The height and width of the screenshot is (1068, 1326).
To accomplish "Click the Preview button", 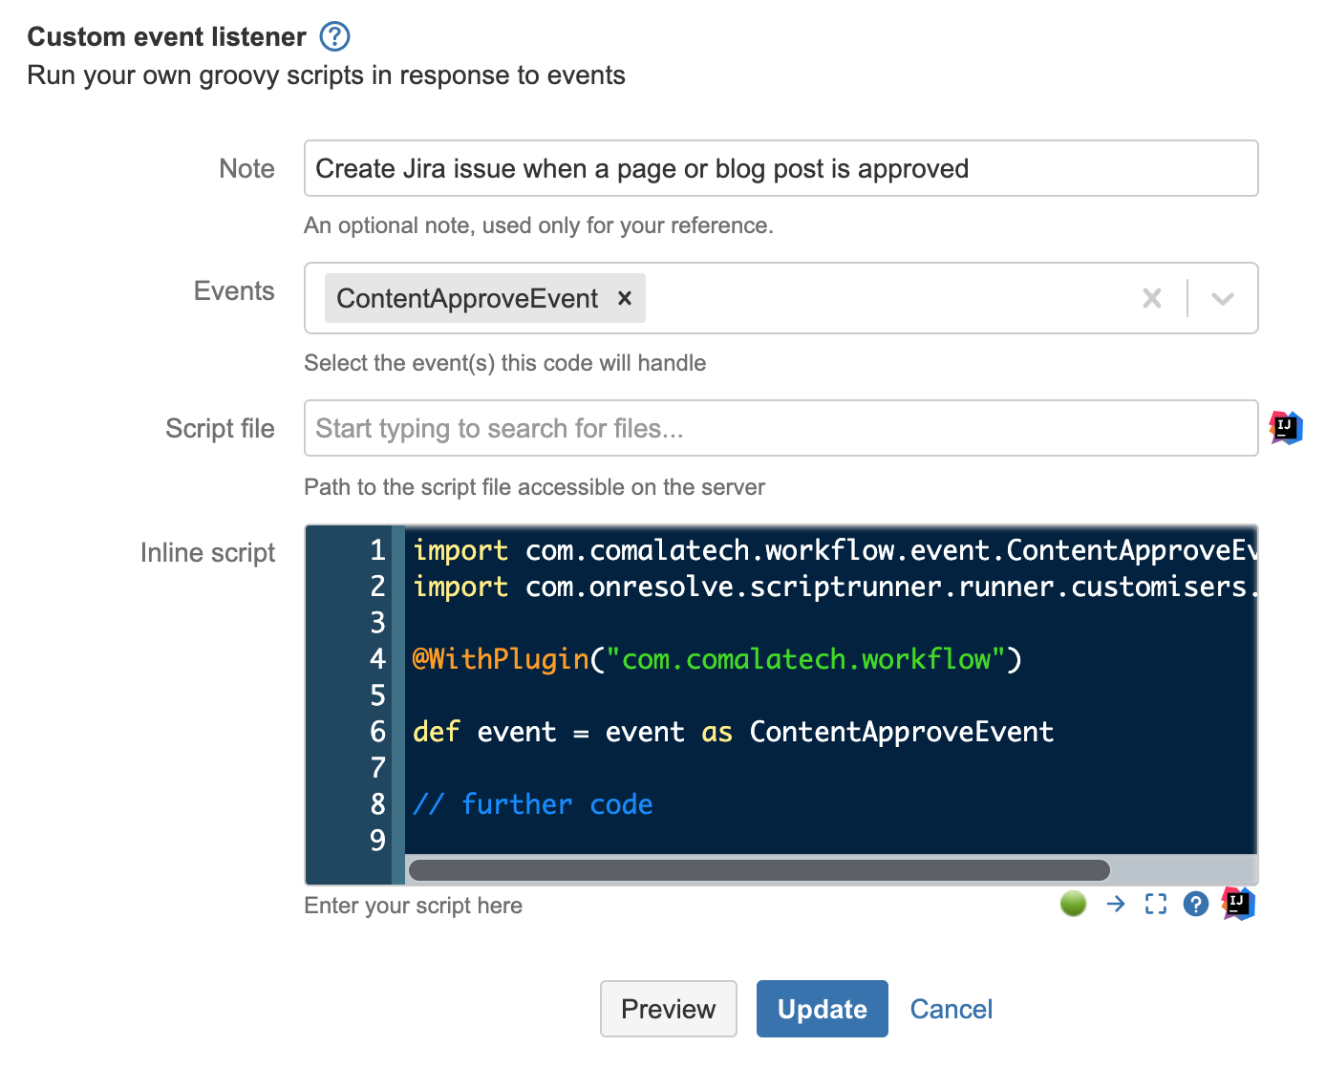I will [x=669, y=1009].
